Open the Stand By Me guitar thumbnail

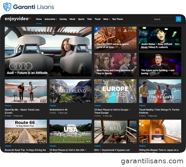coord(26,91)
